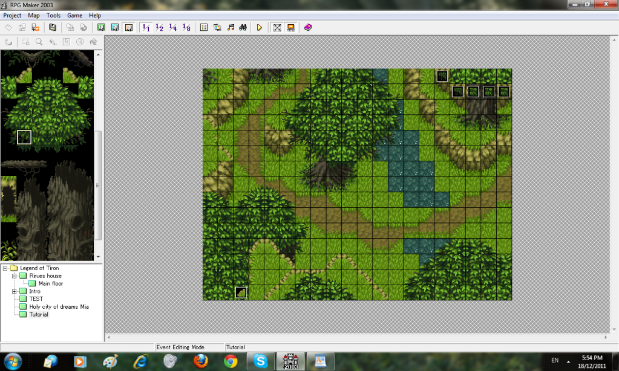Click the New Project toolbar icon

pyautogui.click(x=8, y=27)
